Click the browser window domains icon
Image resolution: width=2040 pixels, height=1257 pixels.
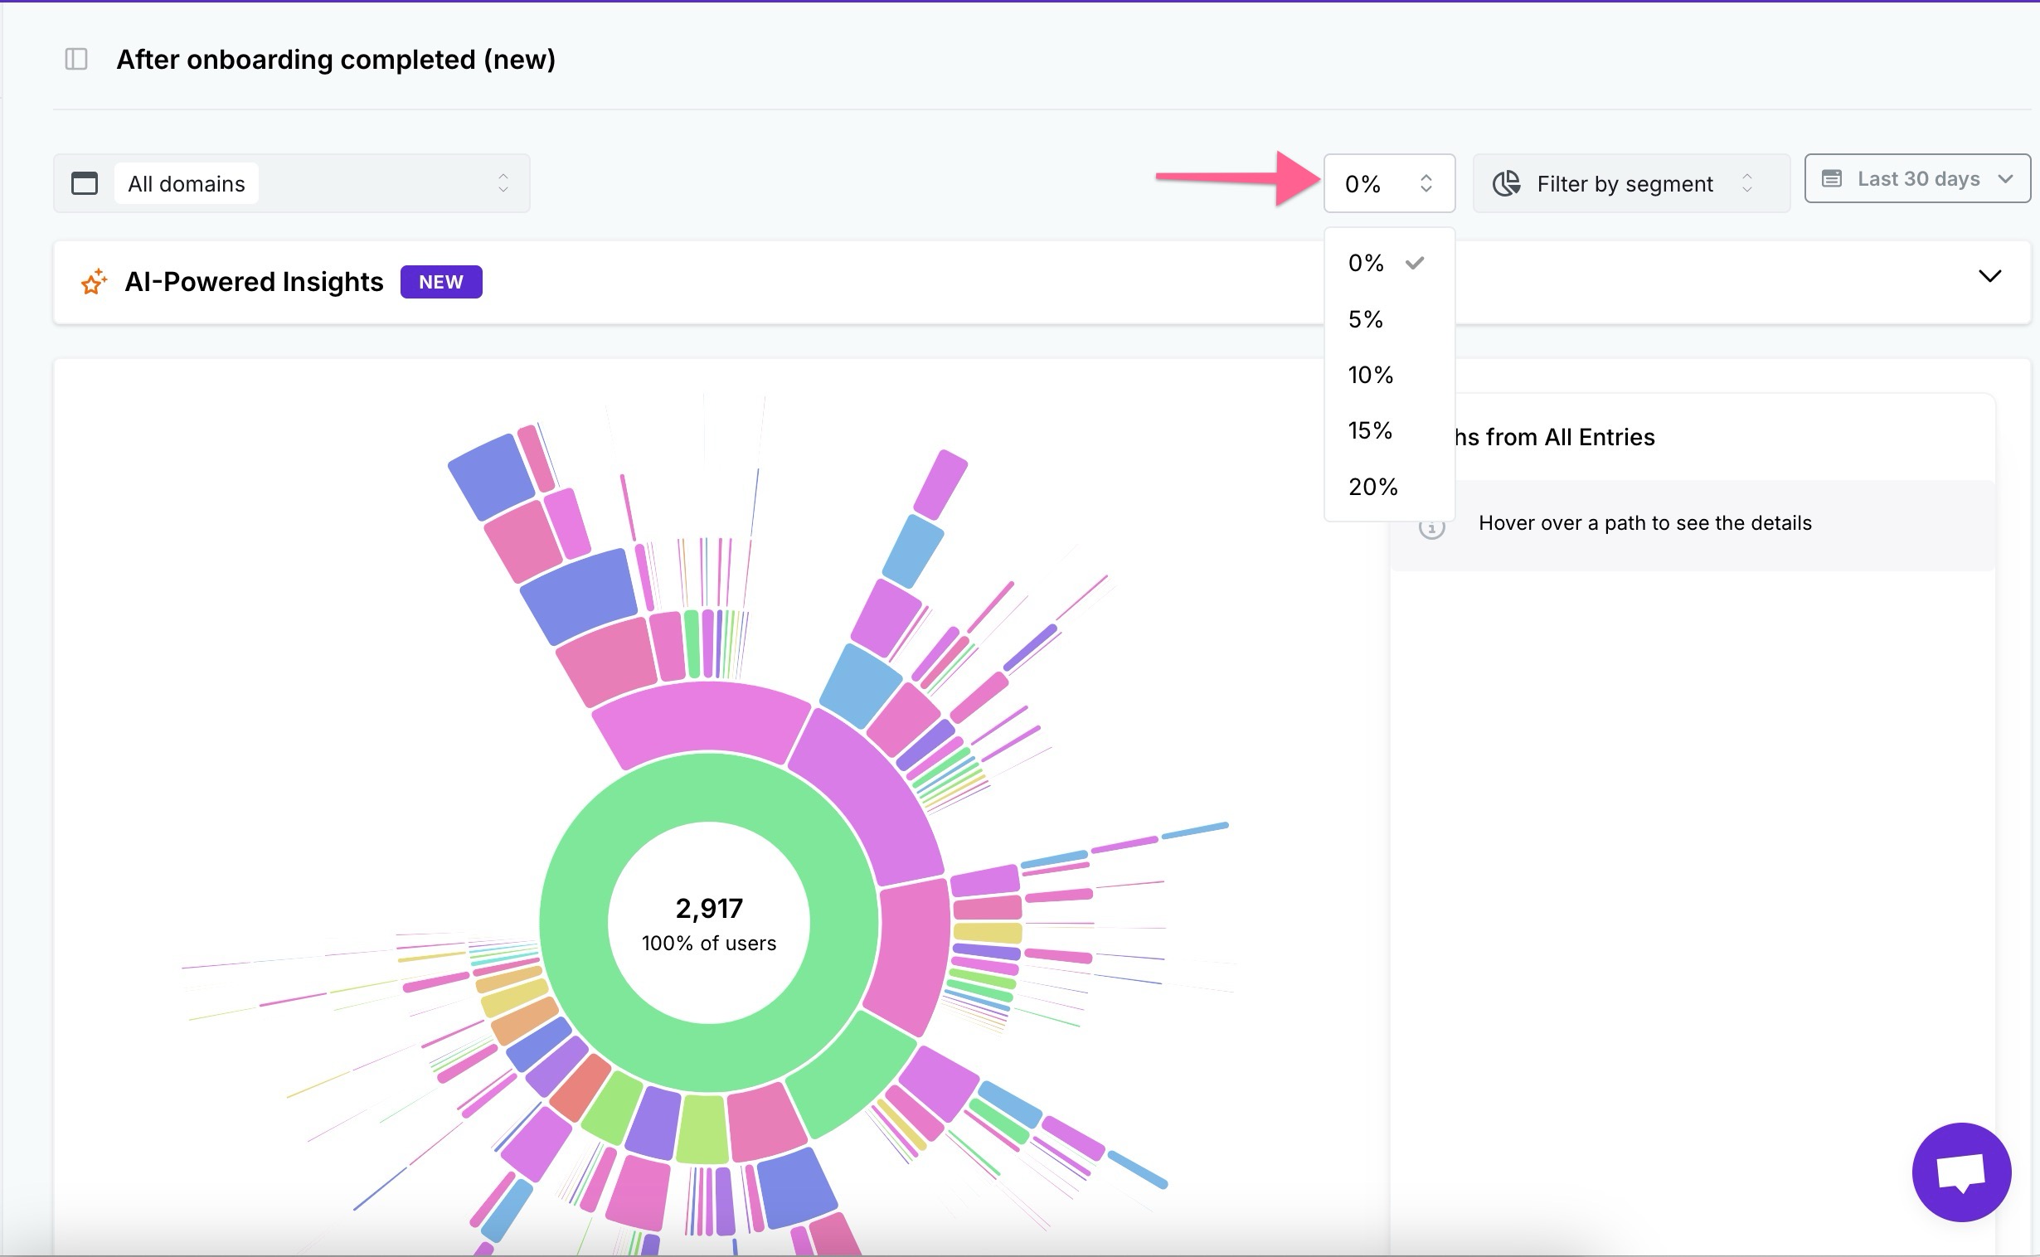tap(84, 183)
